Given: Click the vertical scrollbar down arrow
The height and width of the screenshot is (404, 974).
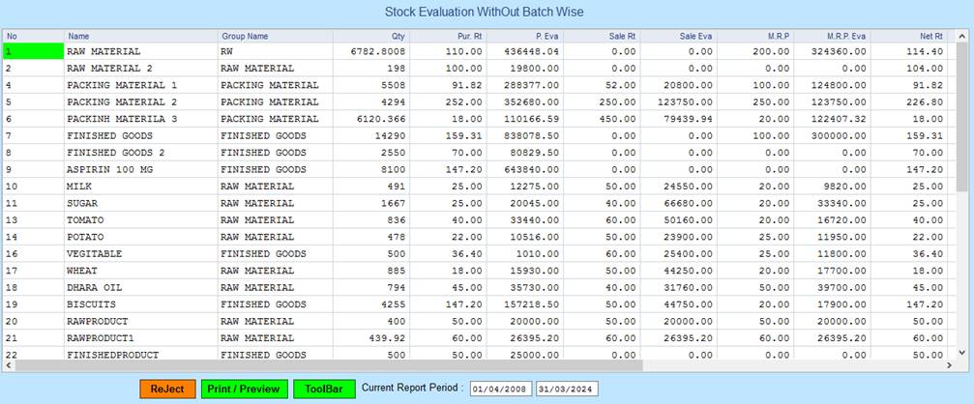Looking at the screenshot, I should tap(963, 353).
